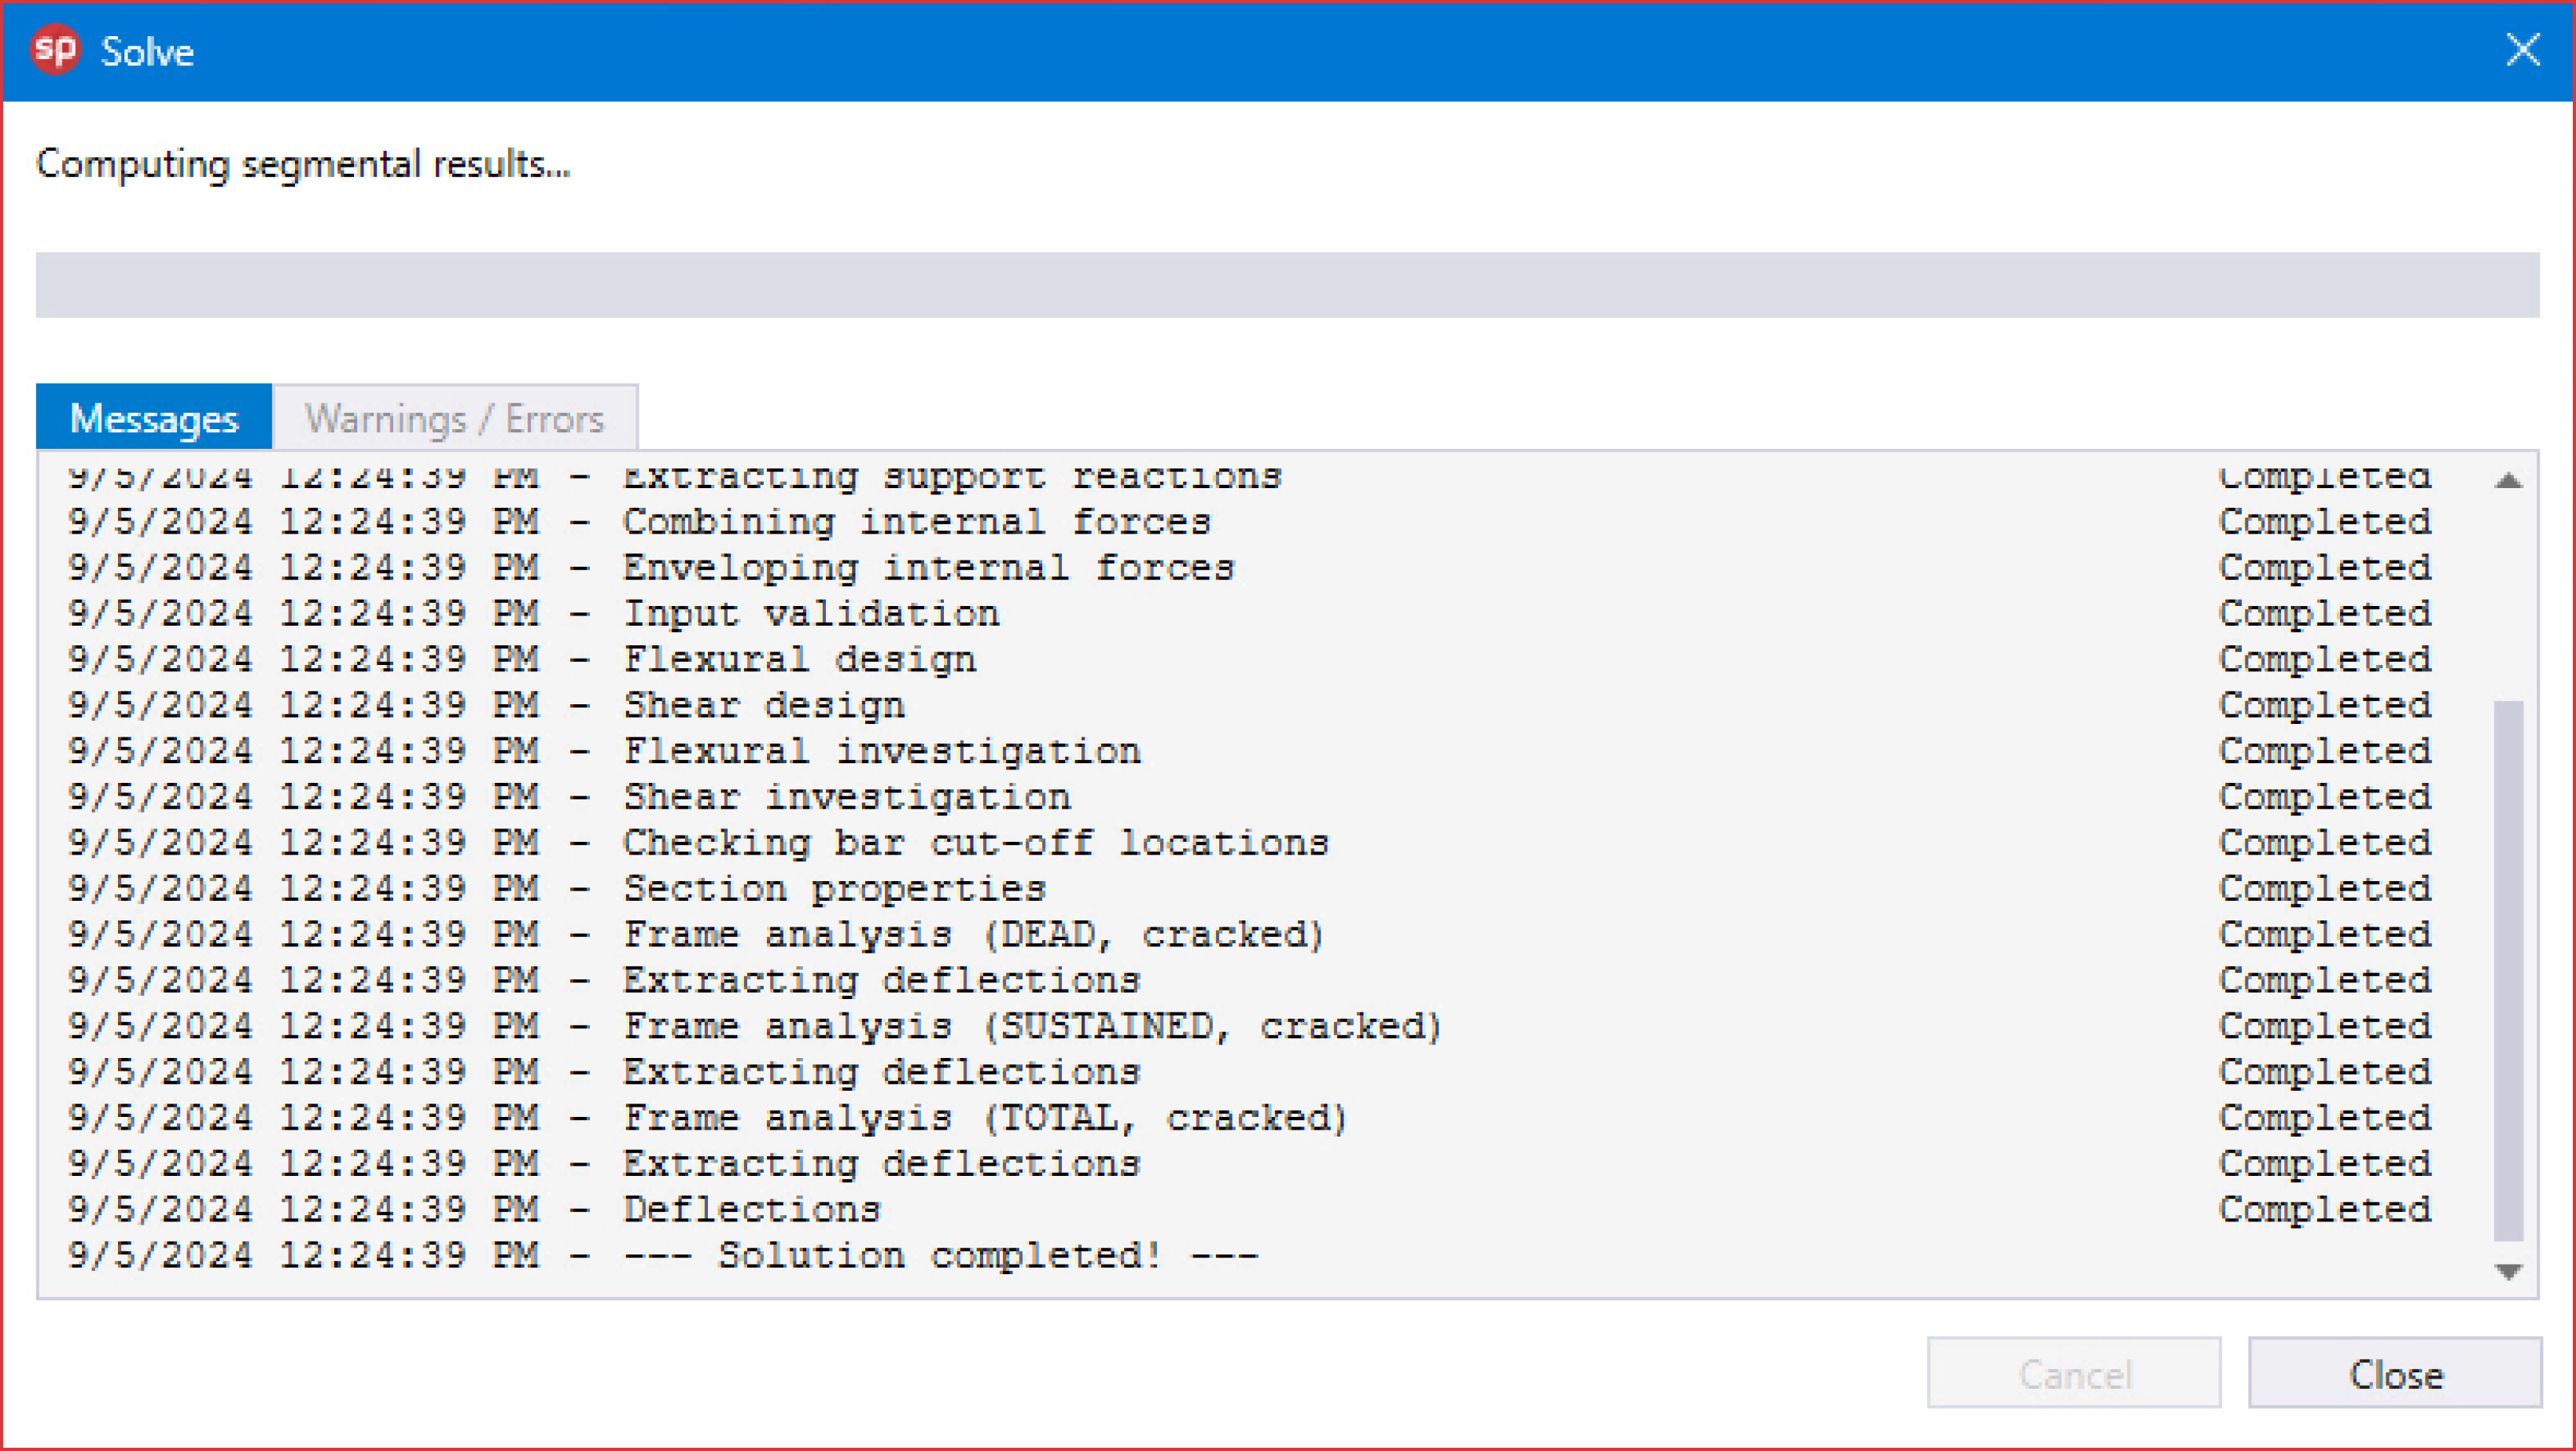
Task: Open the Warnings / Errors tab
Action: (x=455, y=417)
